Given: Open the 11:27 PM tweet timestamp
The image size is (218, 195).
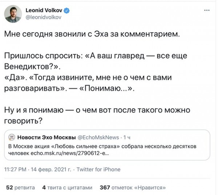Looking at the screenshot, I should pos(15,169).
